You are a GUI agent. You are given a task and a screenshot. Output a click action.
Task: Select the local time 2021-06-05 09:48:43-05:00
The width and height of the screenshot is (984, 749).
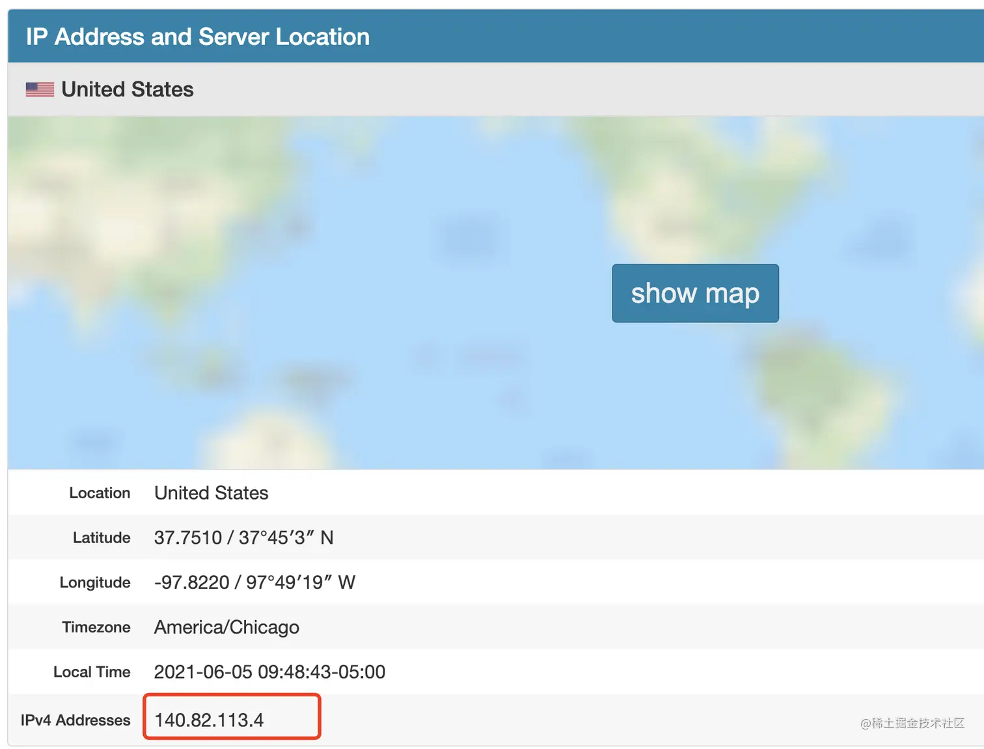pyautogui.click(x=269, y=672)
